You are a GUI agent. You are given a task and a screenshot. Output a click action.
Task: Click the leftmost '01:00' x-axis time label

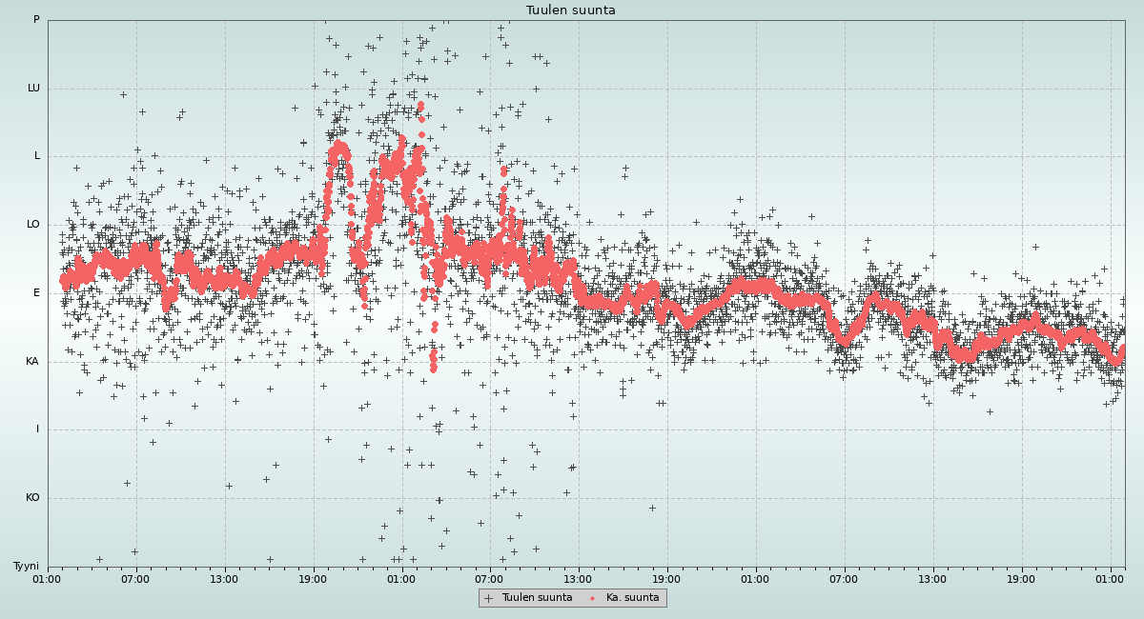48,579
